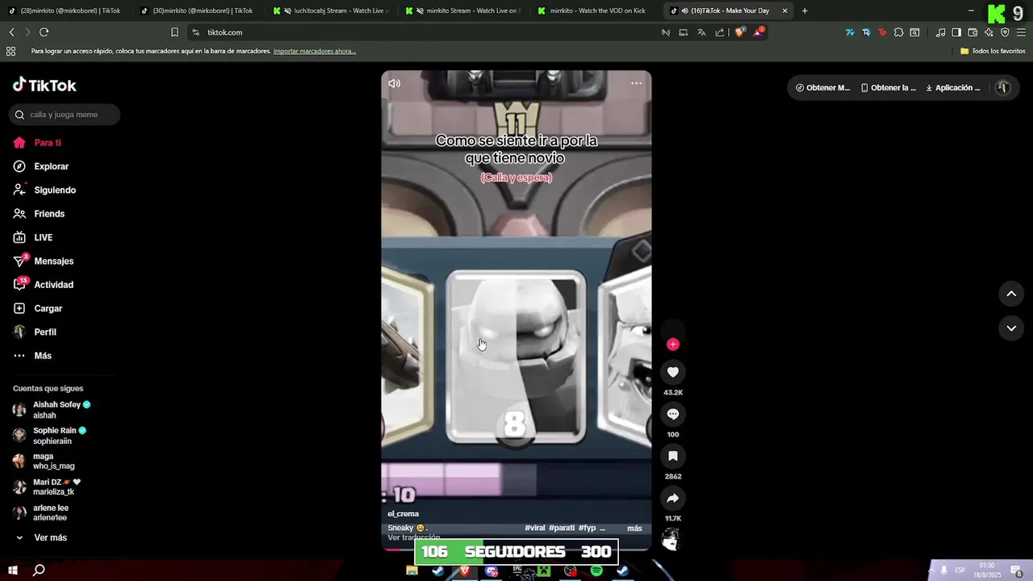Screen dimensions: 1033x581
Task: Click the tiktok.com address bar
Action: pos(428,32)
